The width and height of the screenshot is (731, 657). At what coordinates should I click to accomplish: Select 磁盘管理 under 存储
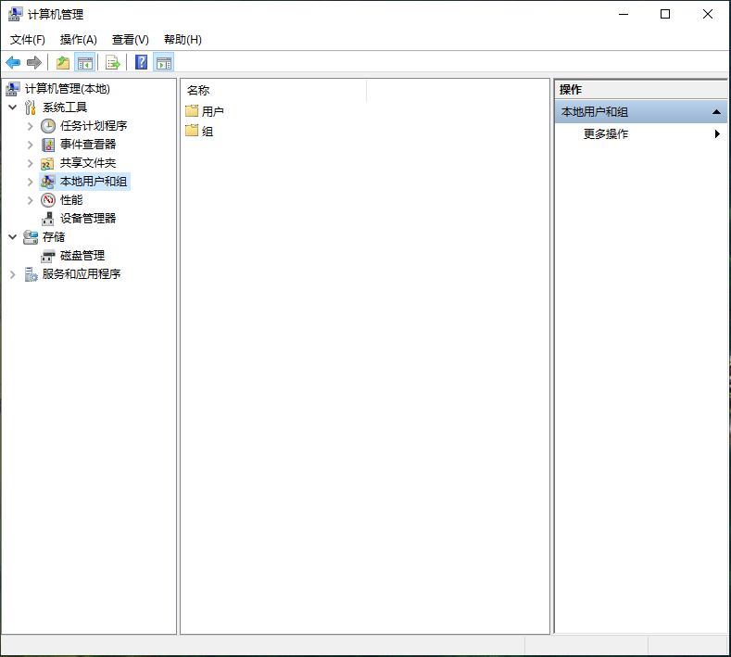pyautogui.click(x=82, y=256)
